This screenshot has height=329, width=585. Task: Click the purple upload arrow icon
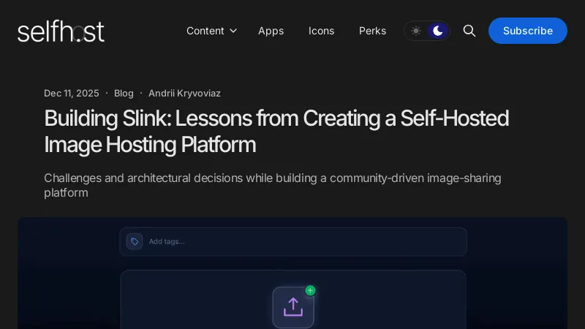[293, 307]
